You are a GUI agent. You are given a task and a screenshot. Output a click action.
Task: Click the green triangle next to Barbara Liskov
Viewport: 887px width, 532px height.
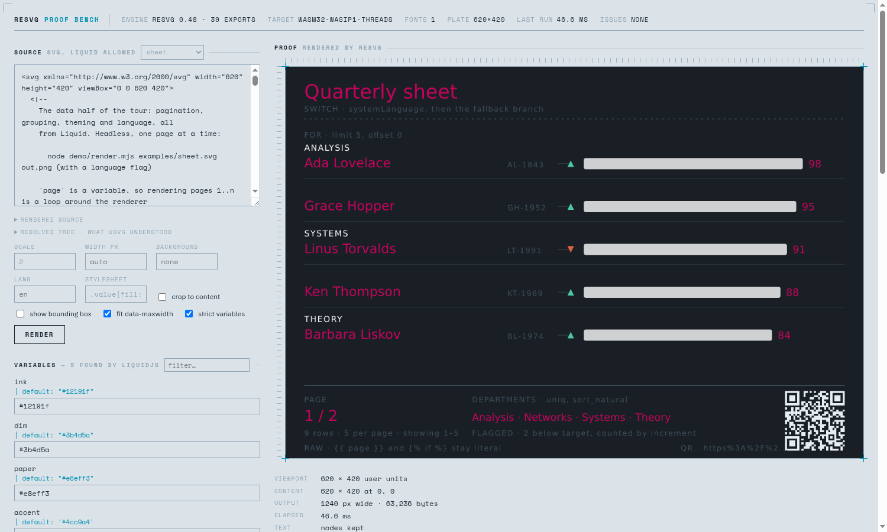(x=571, y=335)
